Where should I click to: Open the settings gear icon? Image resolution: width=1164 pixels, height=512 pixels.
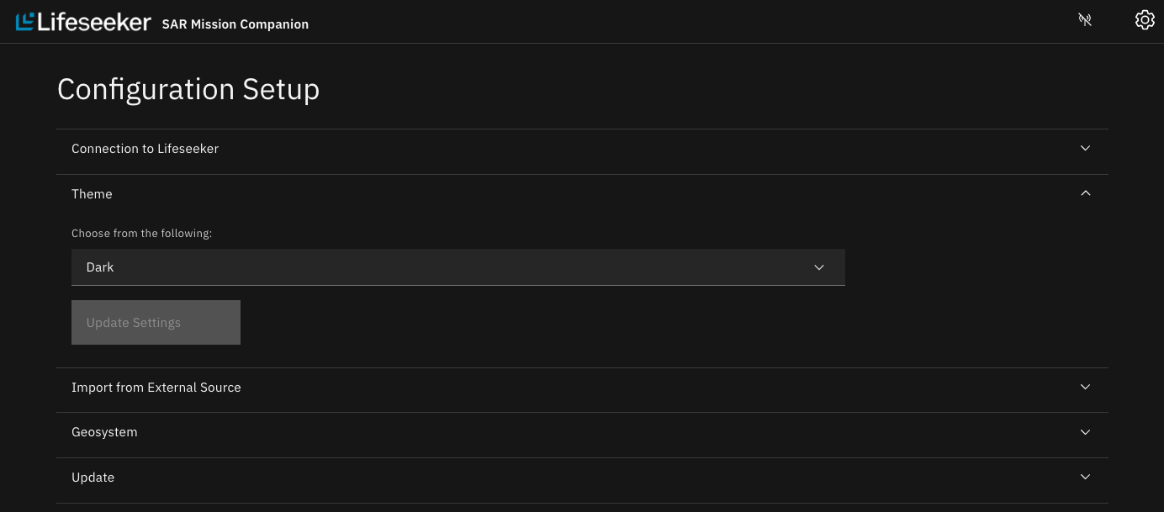click(x=1144, y=20)
